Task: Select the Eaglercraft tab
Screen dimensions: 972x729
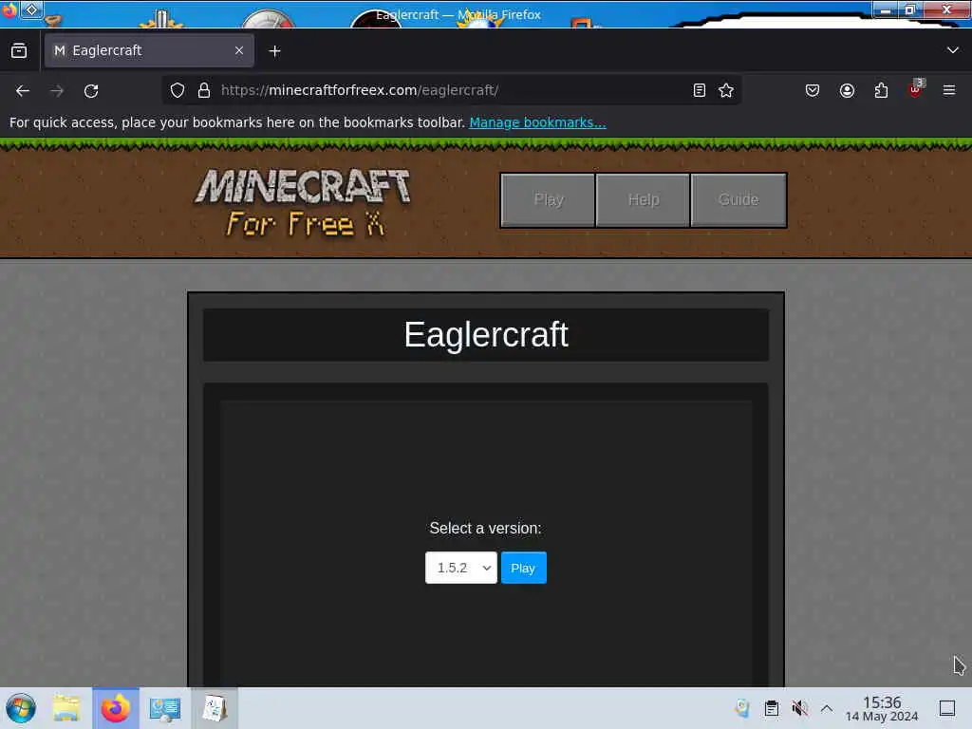Action: pos(149,50)
